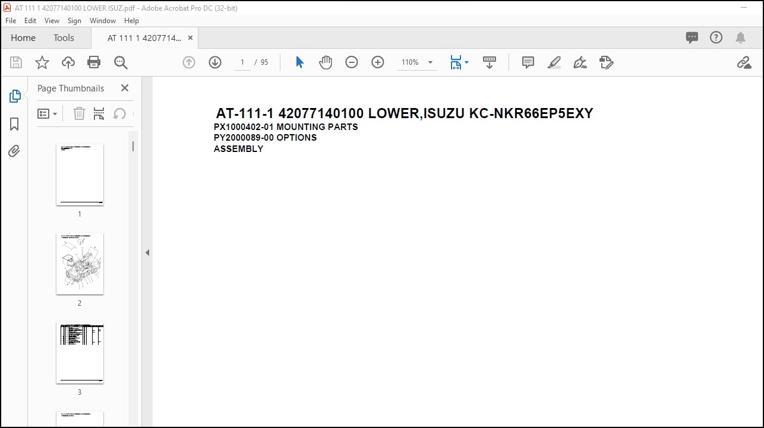
Task: Zoom out with minus button
Action: (x=352, y=62)
